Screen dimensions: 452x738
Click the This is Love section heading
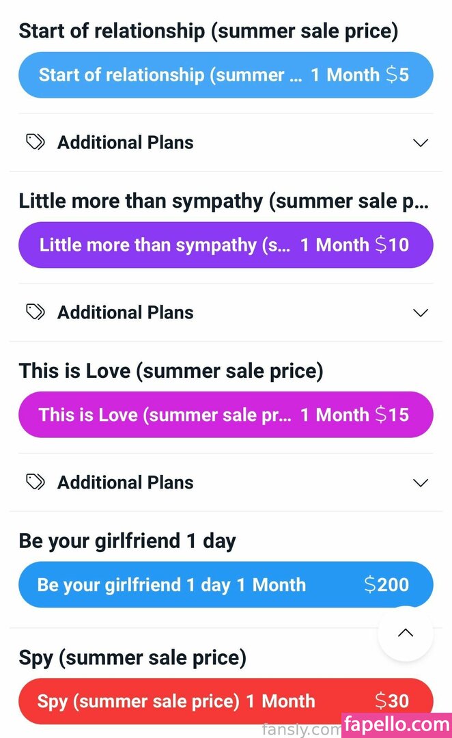click(x=171, y=371)
